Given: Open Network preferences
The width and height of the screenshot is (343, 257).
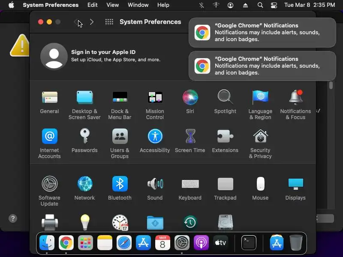Looking at the screenshot, I should pyautogui.click(x=84, y=188).
